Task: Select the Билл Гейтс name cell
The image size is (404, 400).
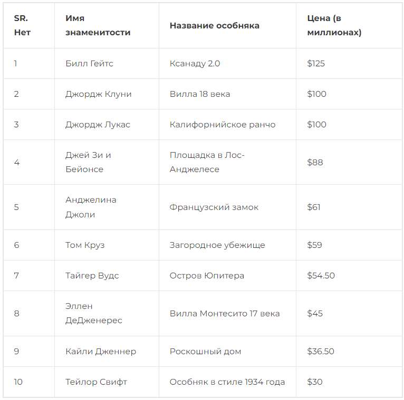Action: (89, 64)
